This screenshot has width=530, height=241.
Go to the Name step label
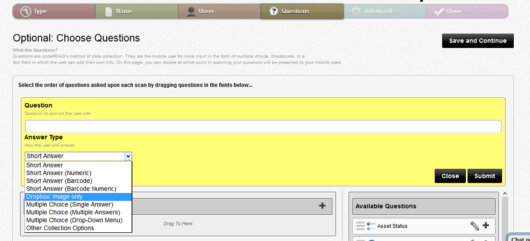[124, 11]
